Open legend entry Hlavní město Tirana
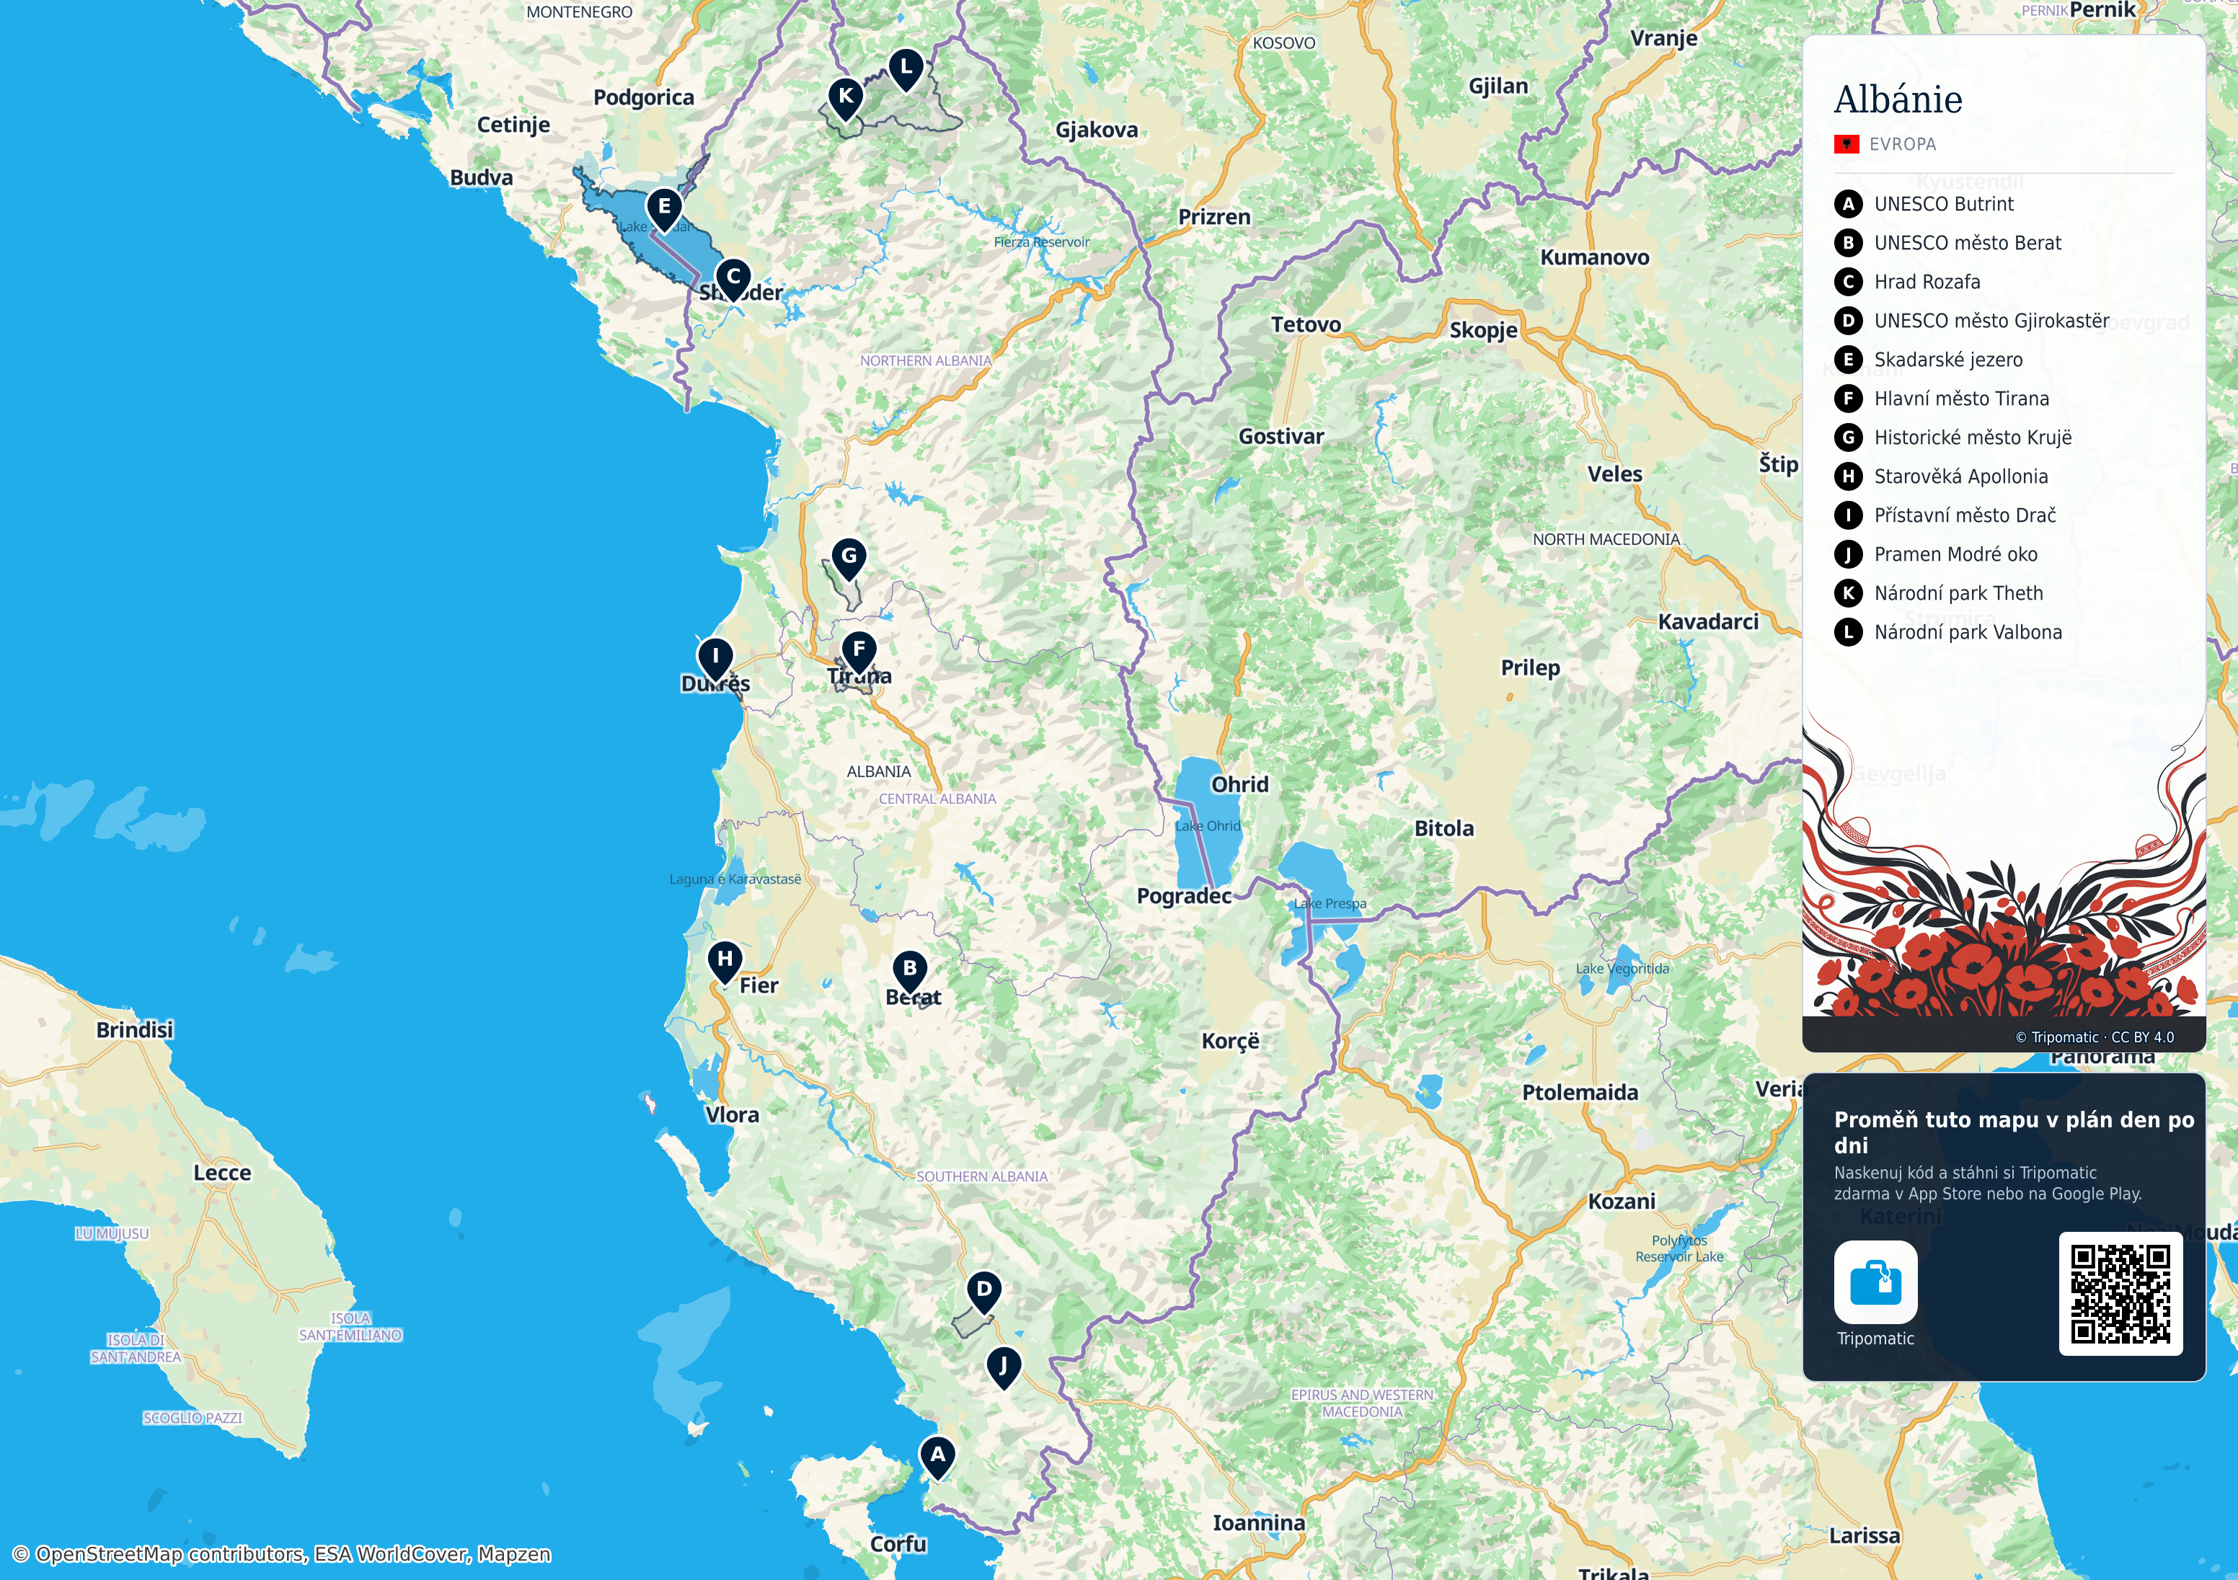Image resolution: width=2238 pixels, height=1580 pixels. click(1961, 399)
